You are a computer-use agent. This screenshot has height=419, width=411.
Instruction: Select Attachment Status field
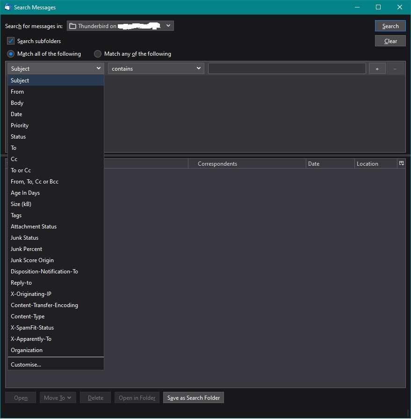click(x=56, y=226)
